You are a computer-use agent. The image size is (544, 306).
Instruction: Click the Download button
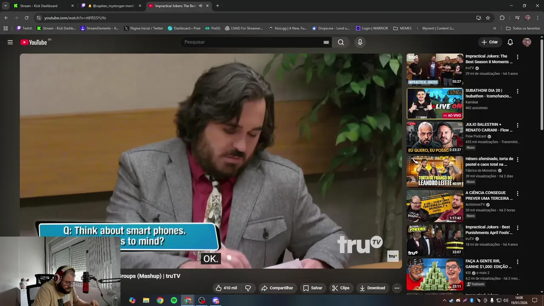click(372, 288)
